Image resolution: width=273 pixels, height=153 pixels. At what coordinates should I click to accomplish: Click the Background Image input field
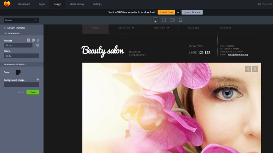click(x=21, y=85)
